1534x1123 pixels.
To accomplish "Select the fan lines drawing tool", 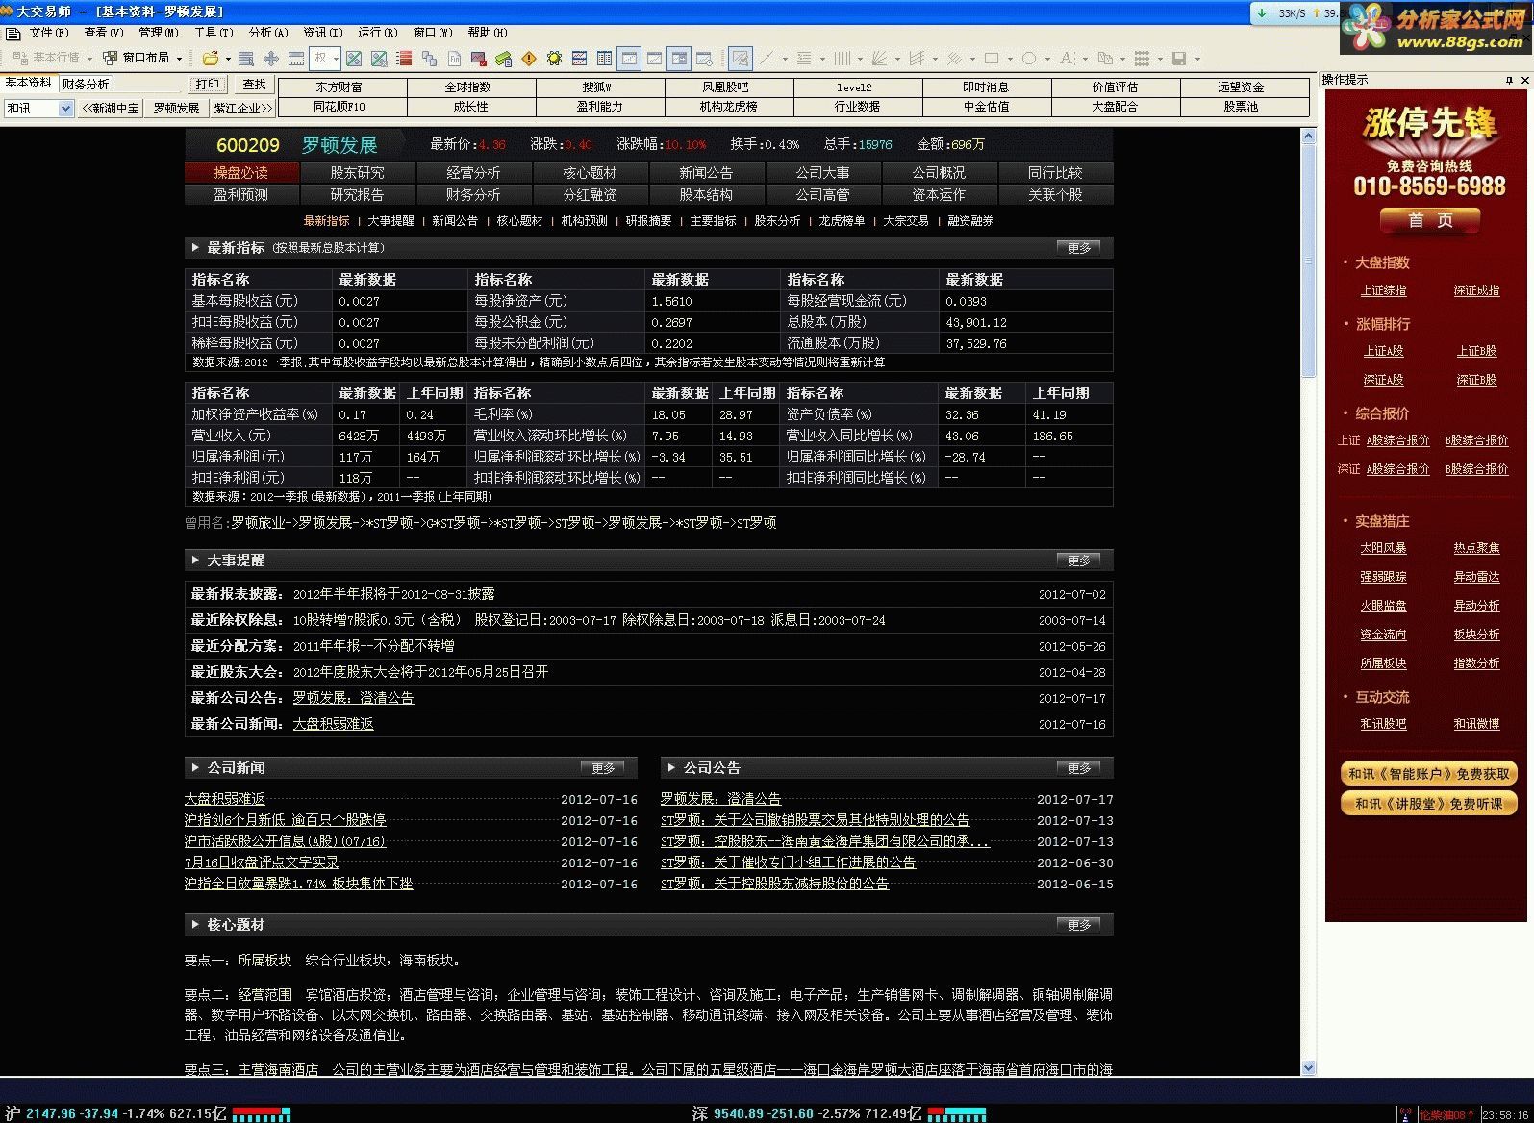I will 880,59.
